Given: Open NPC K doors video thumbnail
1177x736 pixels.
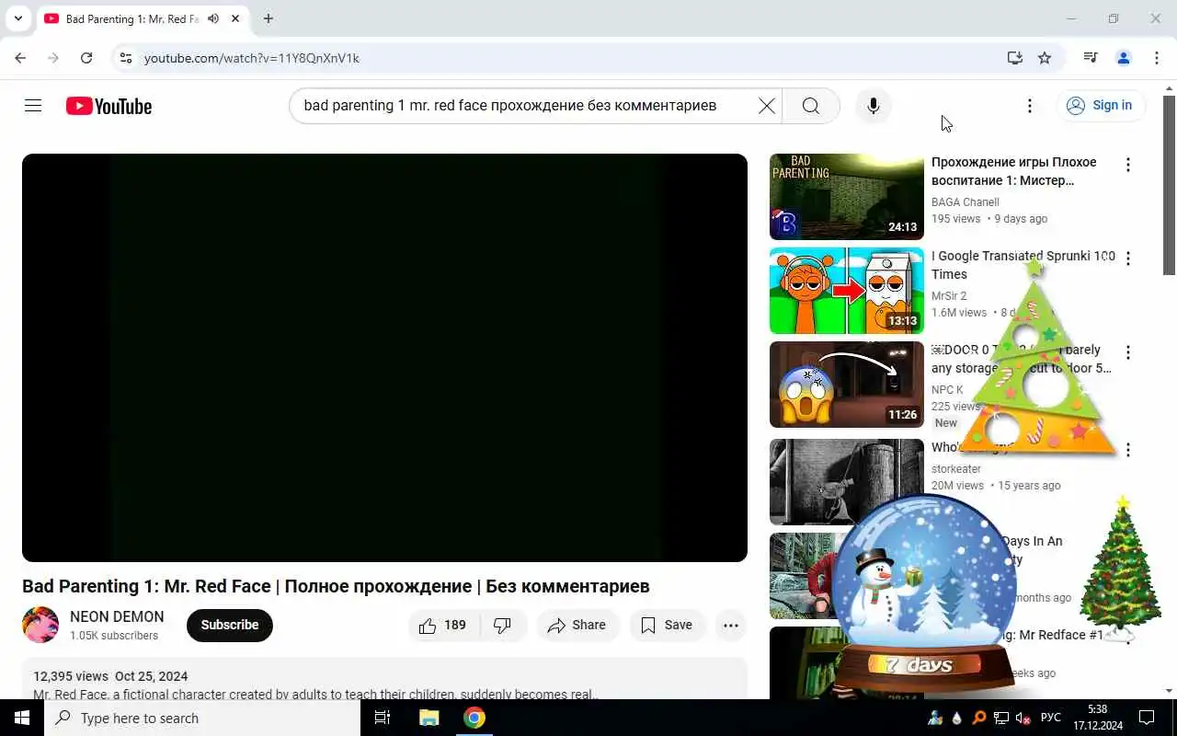Looking at the screenshot, I should tap(847, 385).
